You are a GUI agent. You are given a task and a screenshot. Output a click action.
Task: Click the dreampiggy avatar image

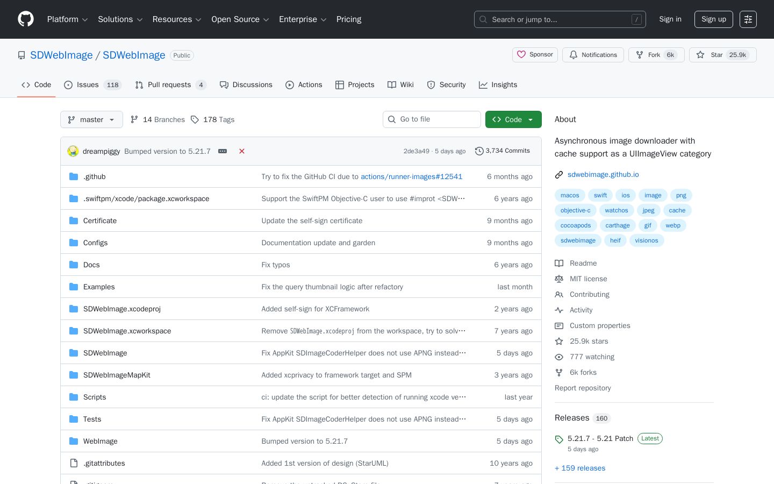click(x=73, y=151)
